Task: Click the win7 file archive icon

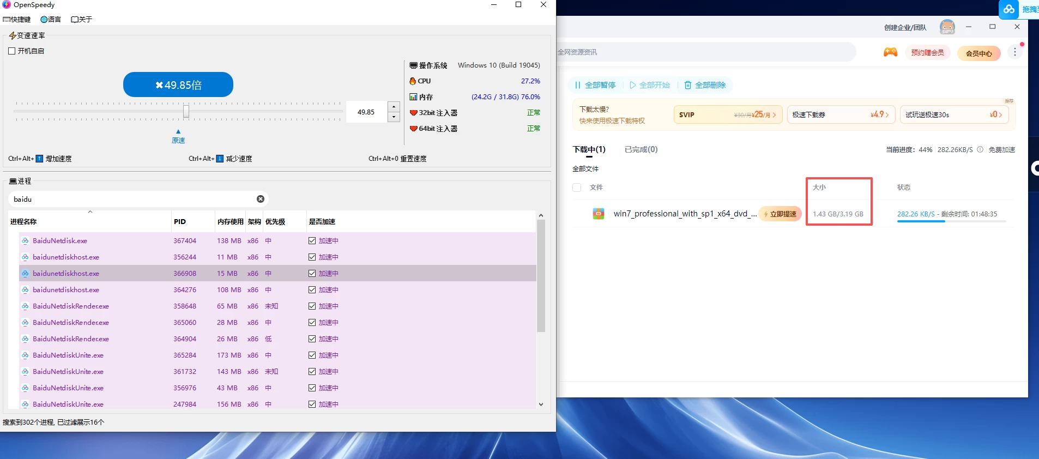Action: click(x=599, y=214)
